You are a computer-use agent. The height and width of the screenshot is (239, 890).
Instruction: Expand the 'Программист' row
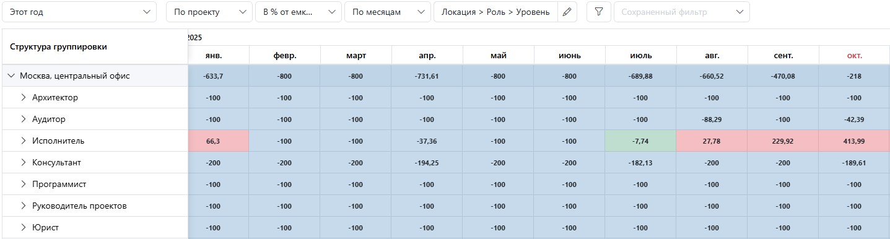pyautogui.click(x=24, y=185)
